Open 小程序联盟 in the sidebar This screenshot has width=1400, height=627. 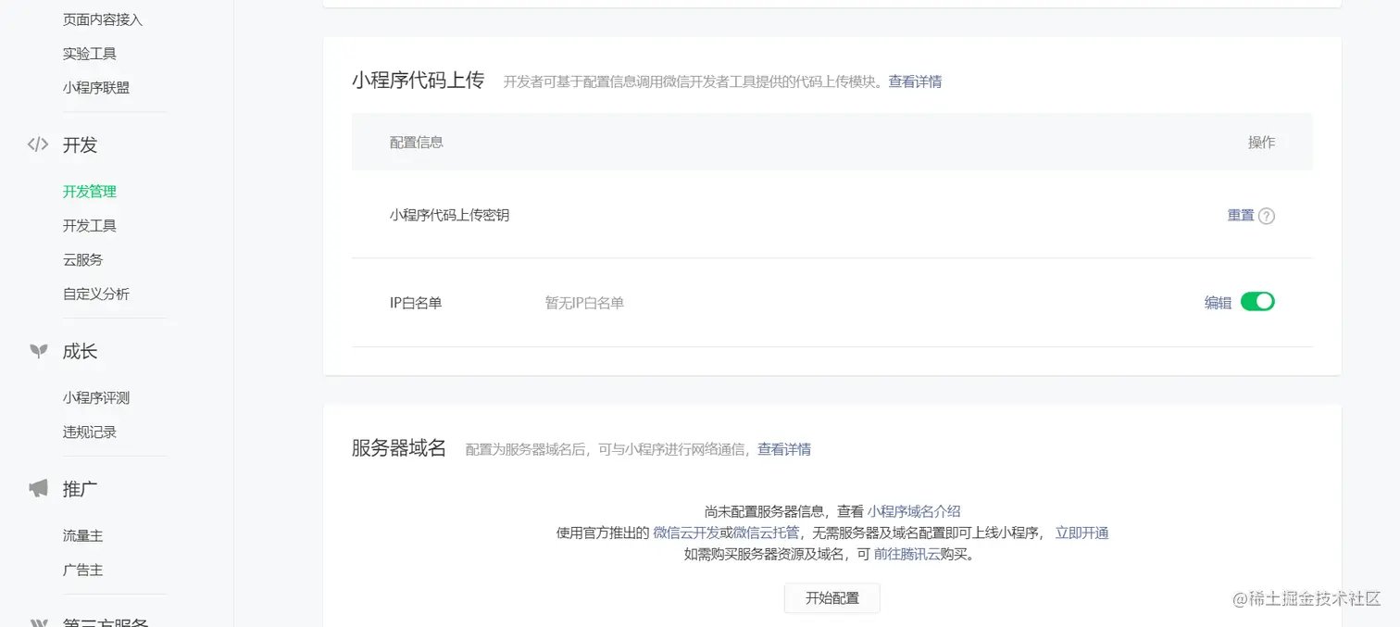(96, 88)
